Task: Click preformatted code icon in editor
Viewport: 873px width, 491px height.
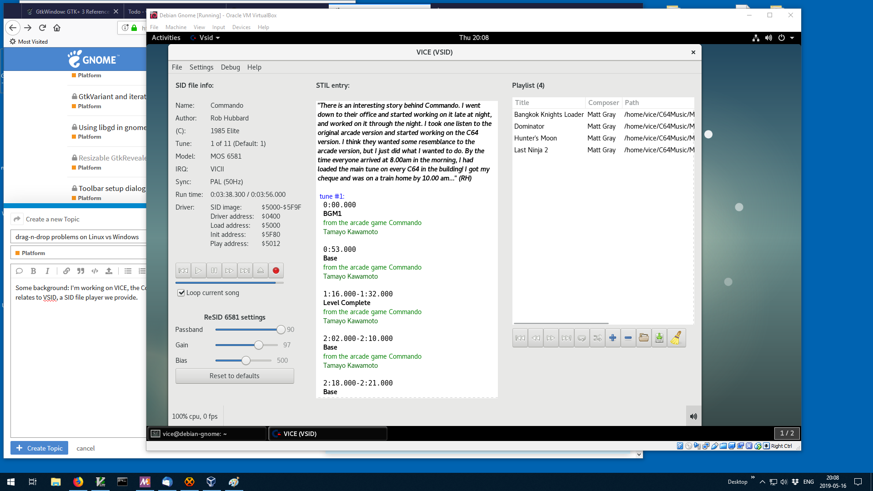Action: click(x=95, y=271)
